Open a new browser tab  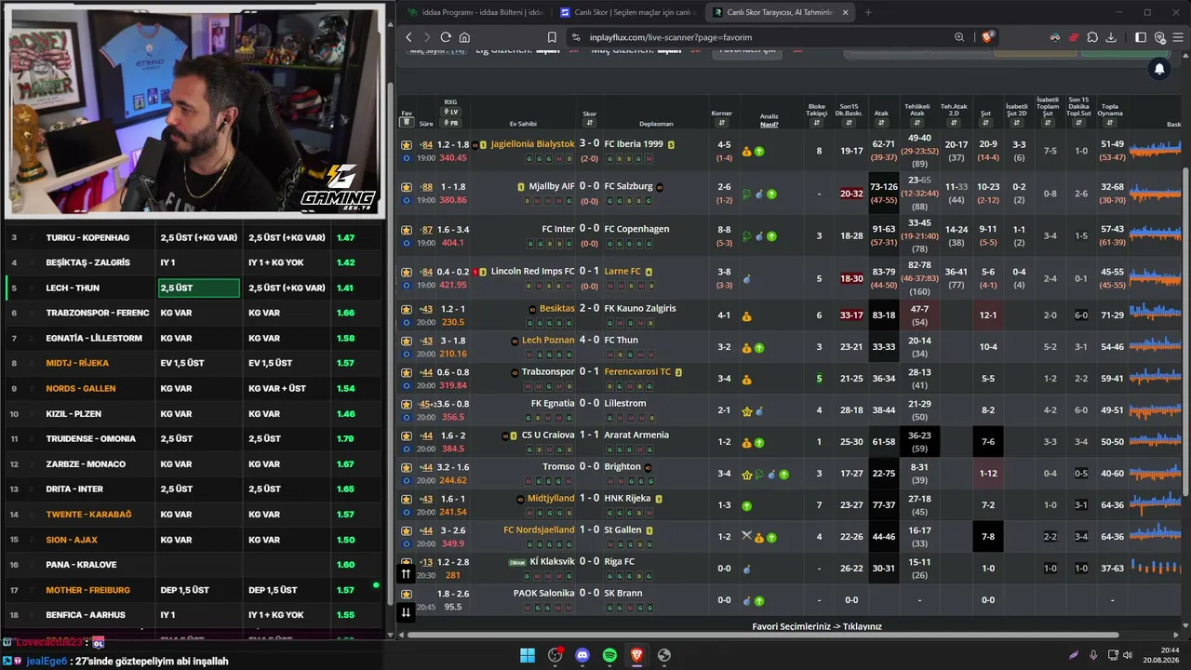coord(868,12)
